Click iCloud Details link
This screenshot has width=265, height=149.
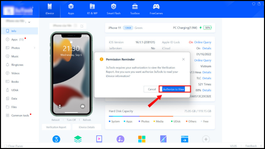tap(207, 48)
